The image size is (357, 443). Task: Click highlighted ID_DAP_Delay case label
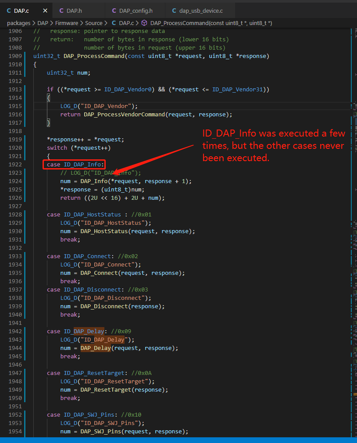(x=84, y=331)
